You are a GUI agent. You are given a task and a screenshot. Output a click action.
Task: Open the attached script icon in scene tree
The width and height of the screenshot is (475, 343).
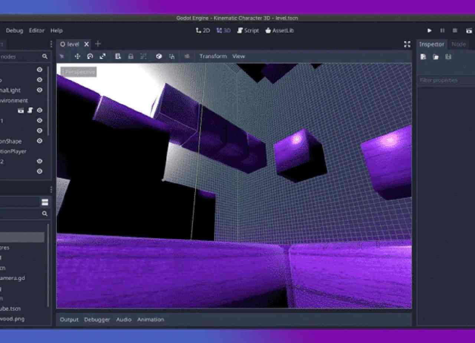pyautogui.click(x=30, y=111)
